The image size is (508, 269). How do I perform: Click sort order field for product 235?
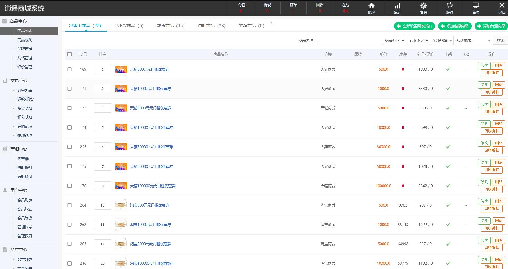point(103,147)
